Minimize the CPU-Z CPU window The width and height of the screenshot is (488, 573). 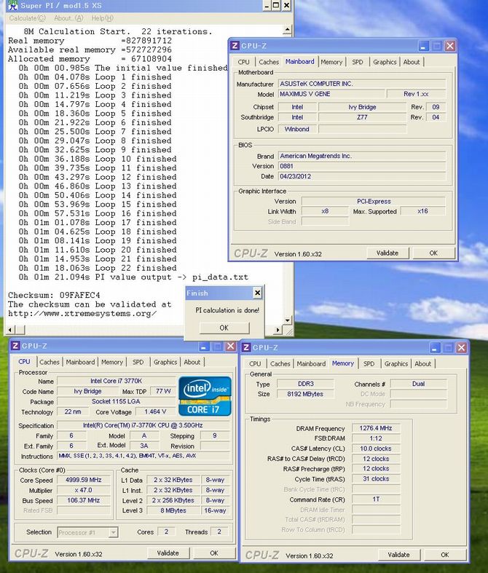point(204,346)
